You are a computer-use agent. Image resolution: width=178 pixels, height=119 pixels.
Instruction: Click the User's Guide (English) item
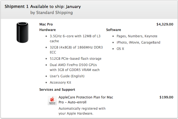(x=67, y=76)
